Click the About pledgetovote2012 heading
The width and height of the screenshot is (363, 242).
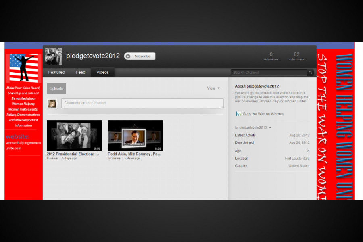pos(257,86)
